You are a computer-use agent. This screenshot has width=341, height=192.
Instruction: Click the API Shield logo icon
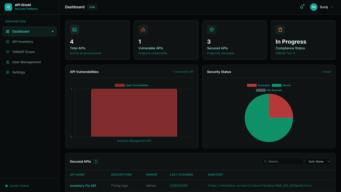[8, 7]
